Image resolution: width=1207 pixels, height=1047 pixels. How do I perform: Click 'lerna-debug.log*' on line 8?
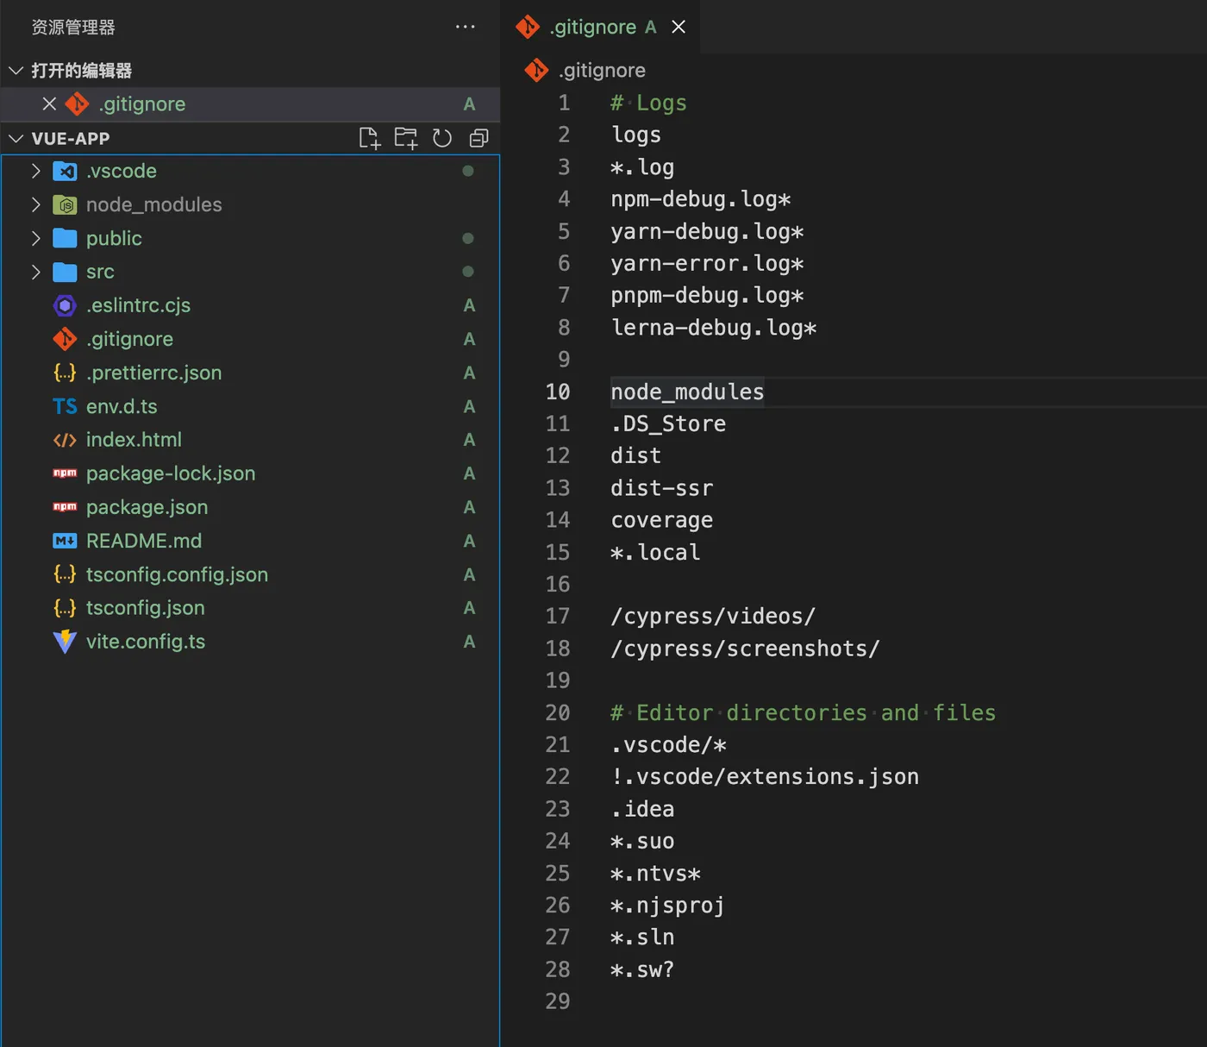pos(713,328)
